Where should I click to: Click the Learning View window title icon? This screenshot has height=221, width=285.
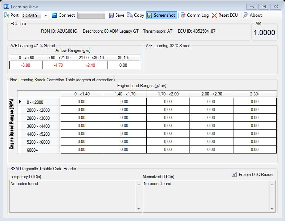point(6,7)
